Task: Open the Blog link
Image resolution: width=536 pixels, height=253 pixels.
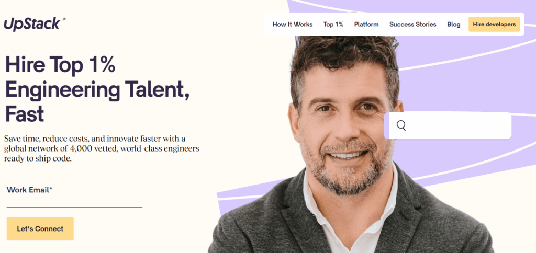Action: click(x=454, y=24)
